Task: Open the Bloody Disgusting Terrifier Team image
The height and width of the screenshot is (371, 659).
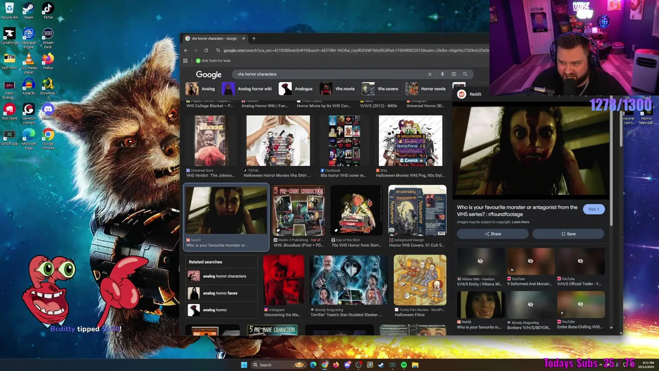Action: [x=349, y=280]
